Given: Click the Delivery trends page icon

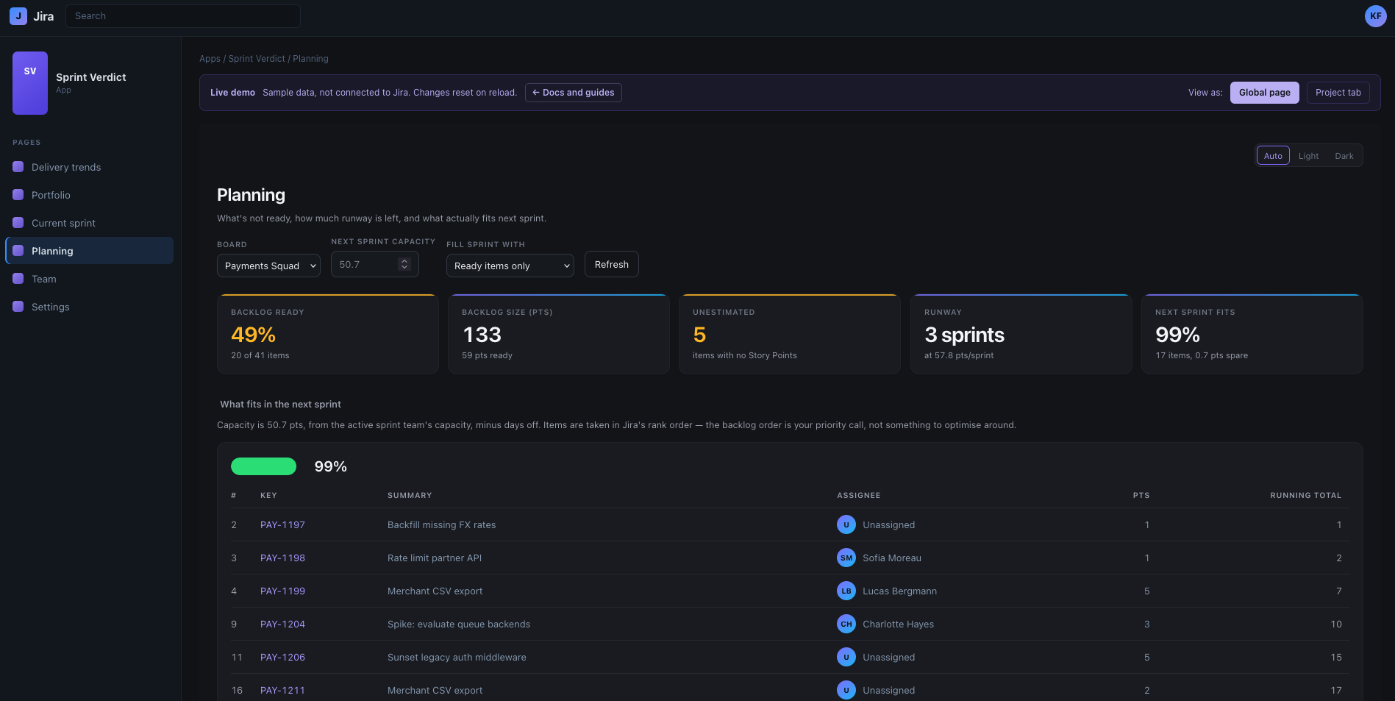Looking at the screenshot, I should [x=18, y=167].
